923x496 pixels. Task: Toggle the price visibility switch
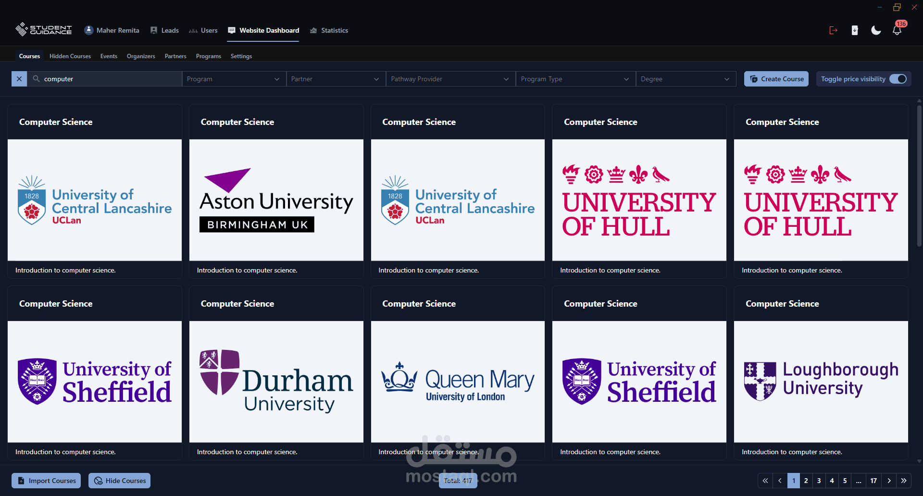tap(898, 79)
